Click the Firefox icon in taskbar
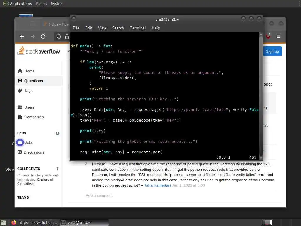Screen dimensions: 301x226 14,222
